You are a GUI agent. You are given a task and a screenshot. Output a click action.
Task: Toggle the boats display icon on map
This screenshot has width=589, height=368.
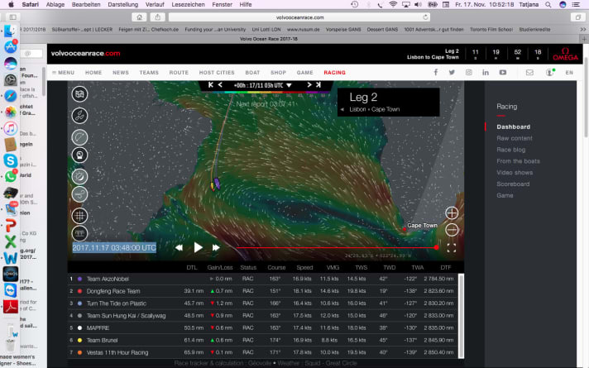pyautogui.click(x=79, y=116)
